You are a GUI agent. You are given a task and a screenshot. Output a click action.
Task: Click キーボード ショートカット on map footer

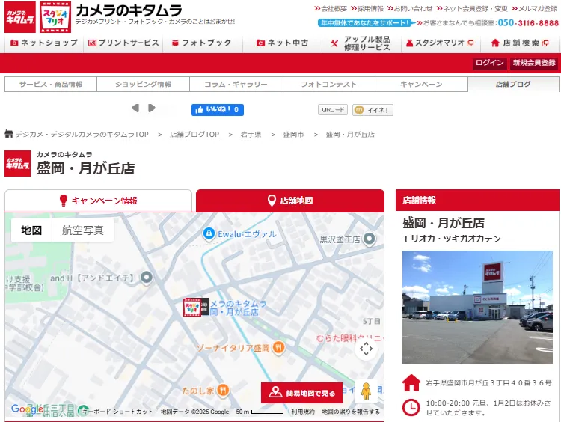[x=117, y=412]
